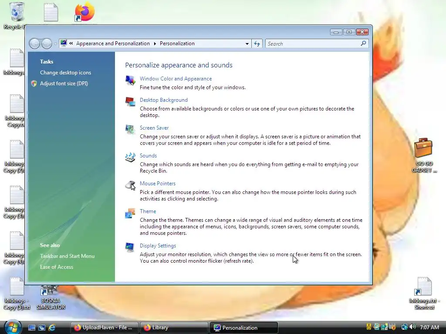Image resolution: width=446 pixels, height=334 pixels.
Task: Click the Sounds musical notes icon
Action: 130,157
